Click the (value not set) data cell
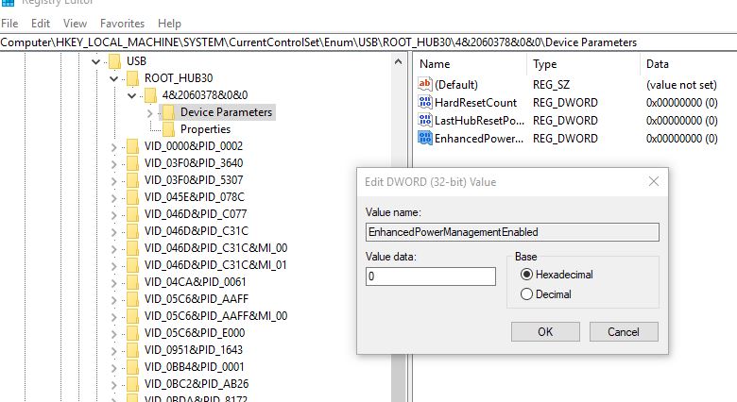The width and height of the screenshot is (737, 402). (x=681, y=85)
